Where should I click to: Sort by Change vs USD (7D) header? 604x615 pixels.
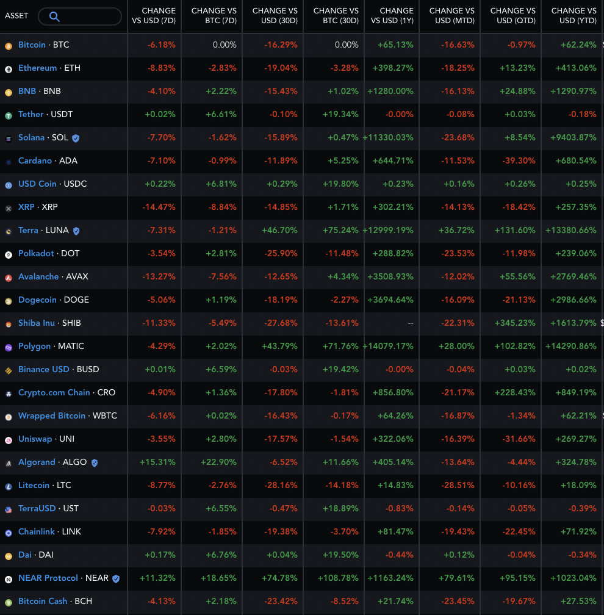[154, 16]
